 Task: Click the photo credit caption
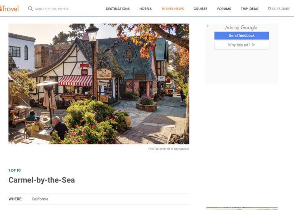tap(169, 149)
